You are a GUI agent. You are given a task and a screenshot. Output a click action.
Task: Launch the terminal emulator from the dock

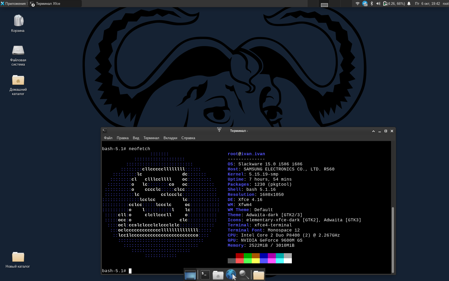coord(205,275)
